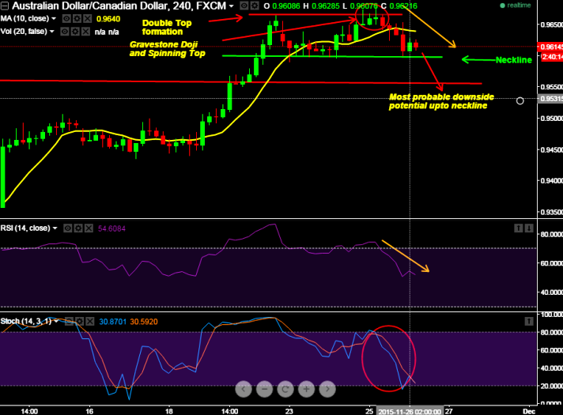This screenshot has height=415, width=563.
Task: Click the orange Stoch value 30.5920
Action: [144, 322]
